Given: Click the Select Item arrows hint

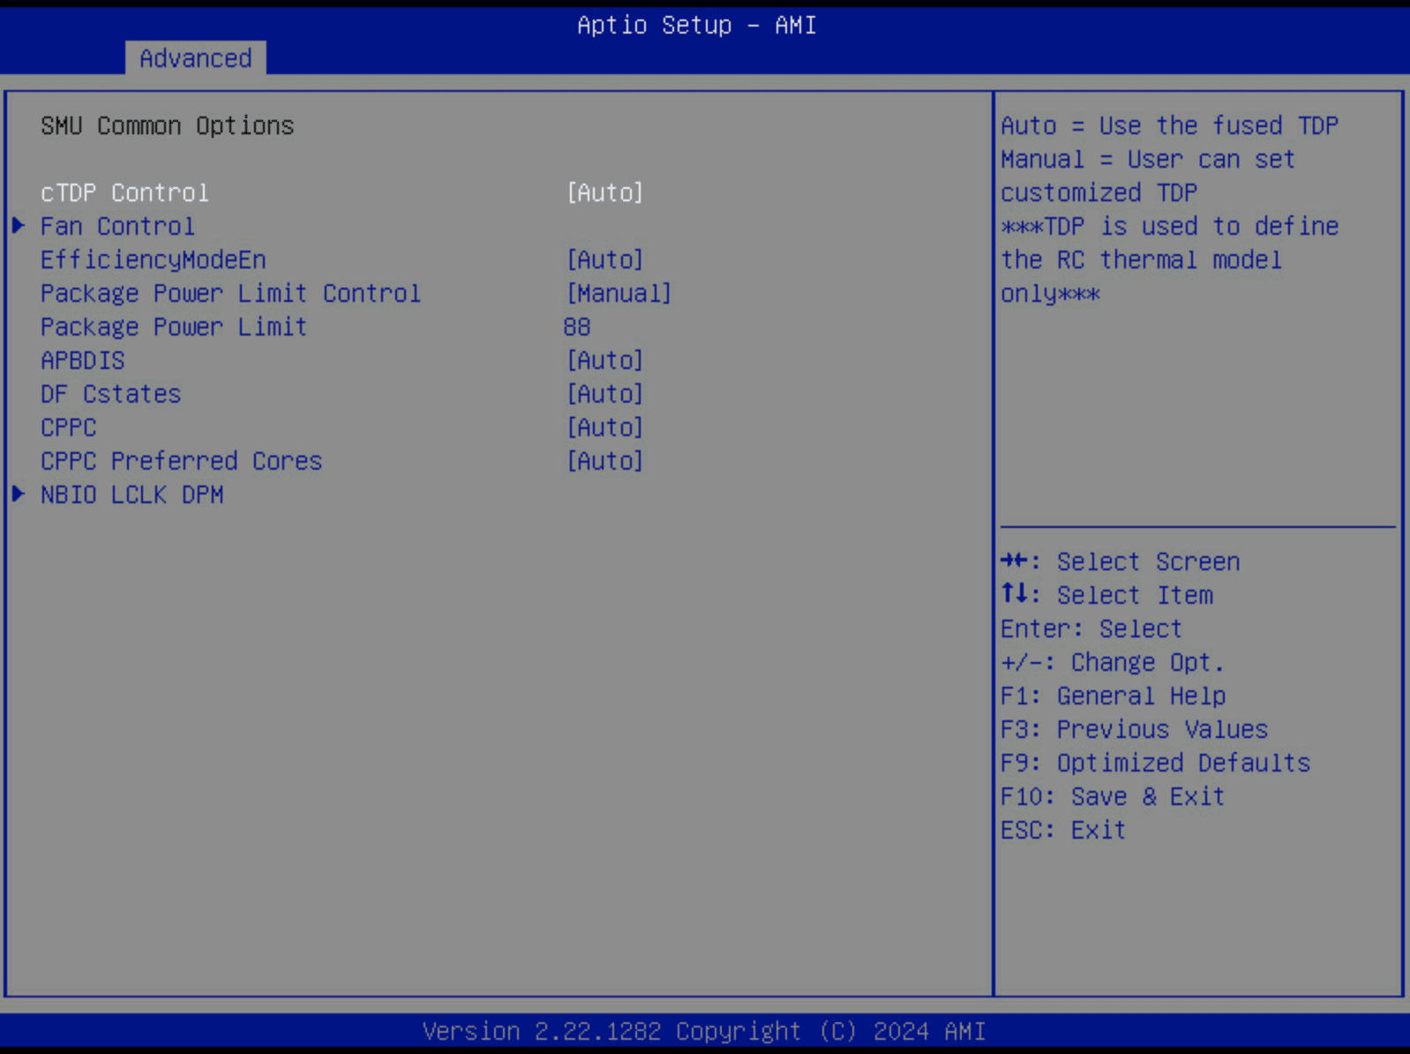Looking at the screenshot, I should click(x=1106, y=595).
